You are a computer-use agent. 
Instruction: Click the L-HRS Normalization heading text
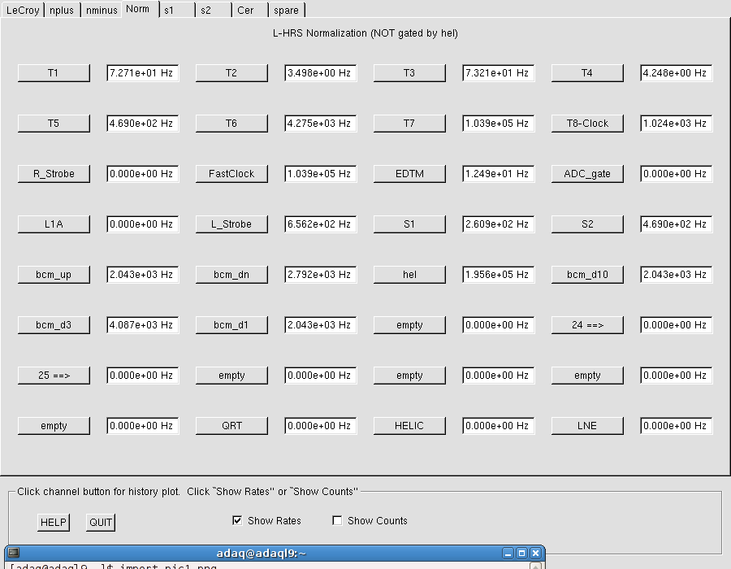click(x=365, y=33)
